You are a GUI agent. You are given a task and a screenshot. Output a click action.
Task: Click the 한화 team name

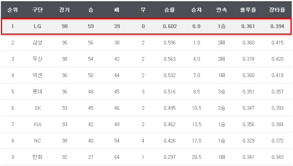coord(38,157)
